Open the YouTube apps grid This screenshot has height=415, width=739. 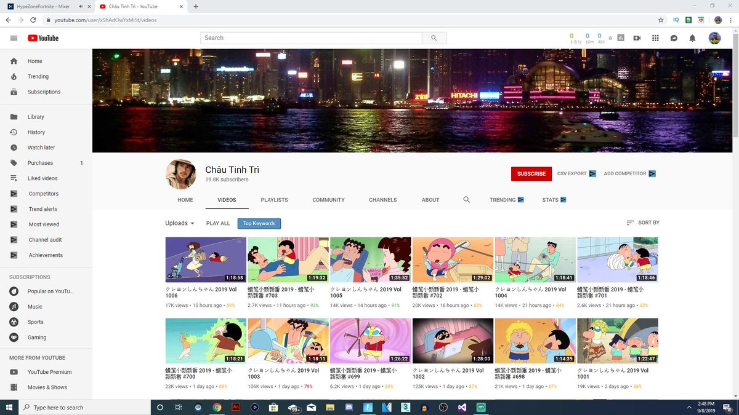655,38
